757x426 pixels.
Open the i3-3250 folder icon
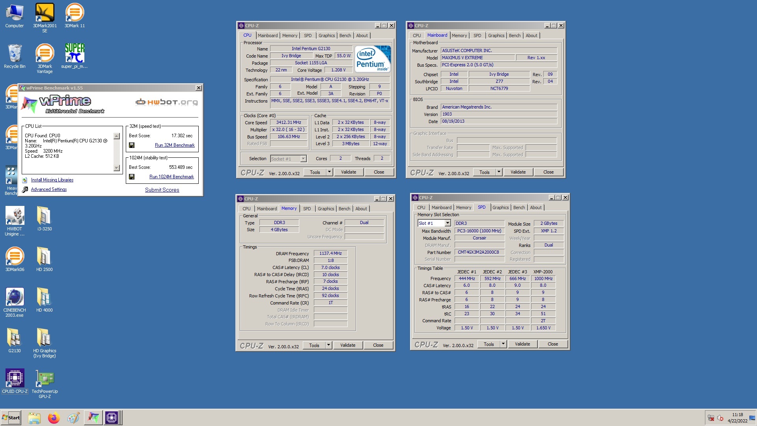[45, 219]
